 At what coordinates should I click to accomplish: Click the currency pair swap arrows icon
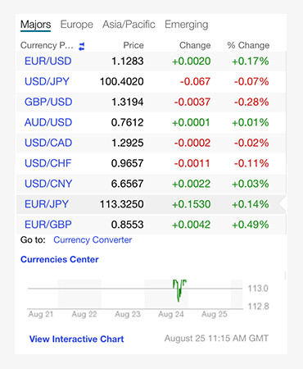[x=82, y=47]
